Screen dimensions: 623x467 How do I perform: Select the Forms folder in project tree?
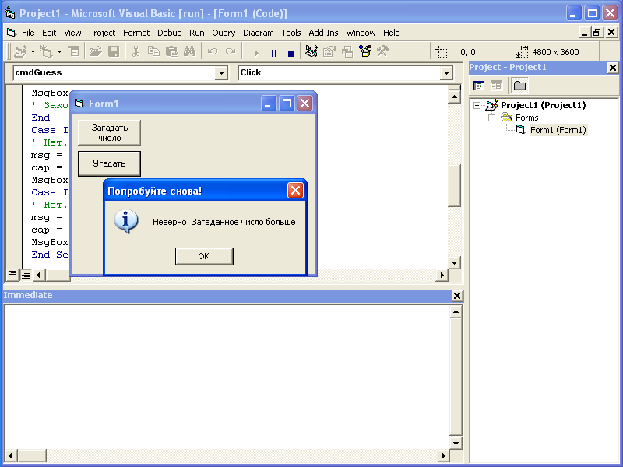(x=526, y=118)
